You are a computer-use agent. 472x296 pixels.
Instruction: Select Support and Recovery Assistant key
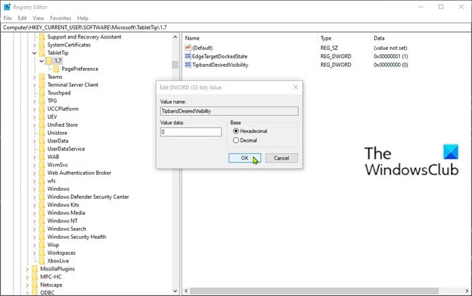coord(84,36)
